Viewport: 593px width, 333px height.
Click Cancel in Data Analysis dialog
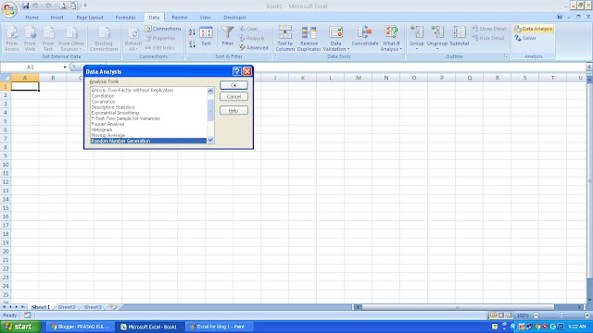coord(233,96)
